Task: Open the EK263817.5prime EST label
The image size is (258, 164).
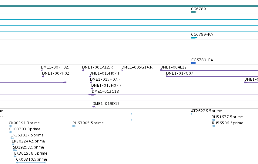Action: [27, 135]
